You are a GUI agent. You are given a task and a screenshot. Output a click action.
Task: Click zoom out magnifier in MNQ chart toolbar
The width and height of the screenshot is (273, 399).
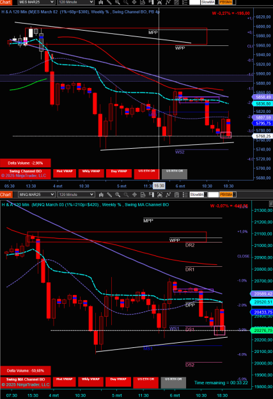tap(126, 195)
